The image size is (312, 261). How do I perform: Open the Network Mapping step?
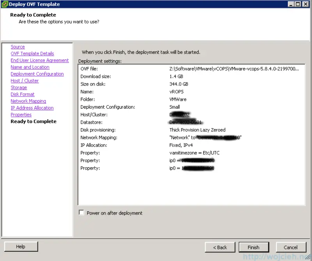pos(28,101)
